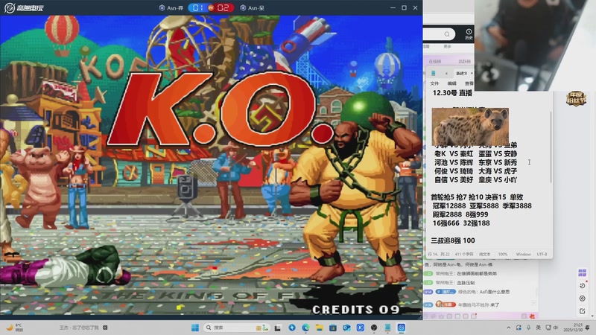
Task: Click the chat message '年廋姓马不姓孙 来了'
Action: (x=479, y=304)
